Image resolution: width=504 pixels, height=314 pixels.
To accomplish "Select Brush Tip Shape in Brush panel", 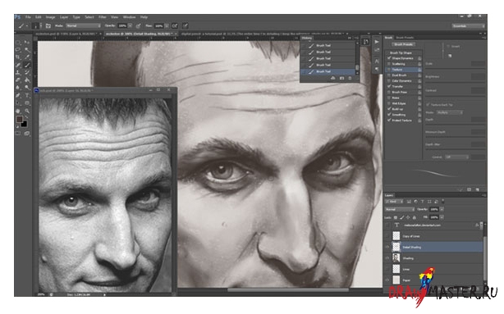I will 401,52.
